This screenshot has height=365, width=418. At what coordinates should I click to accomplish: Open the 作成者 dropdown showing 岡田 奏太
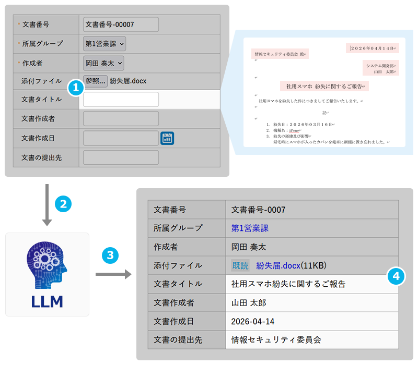pos(103,63)
